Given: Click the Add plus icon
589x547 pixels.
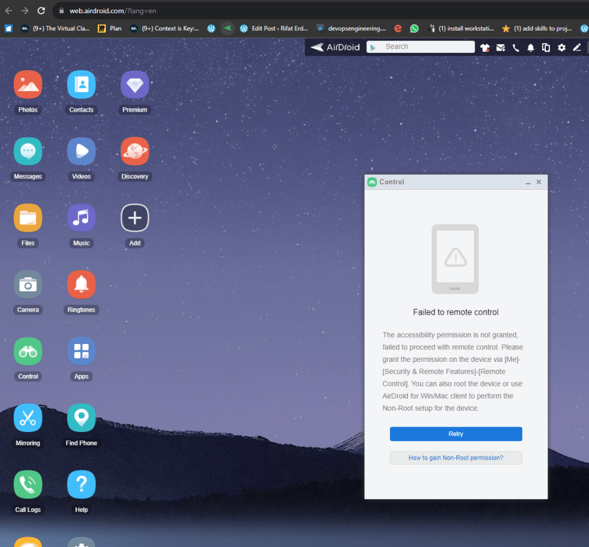Looking at the screenshot, I should [x=135, y=218].
